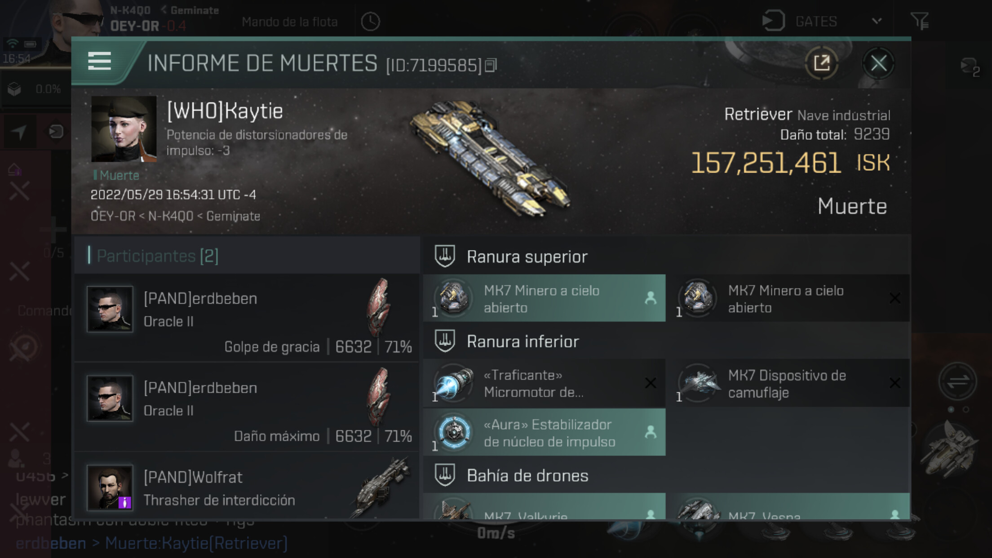The width and height of the screenshot is (992, 558).
Task: Open the filter icon beside GATES
Action: 919,21
